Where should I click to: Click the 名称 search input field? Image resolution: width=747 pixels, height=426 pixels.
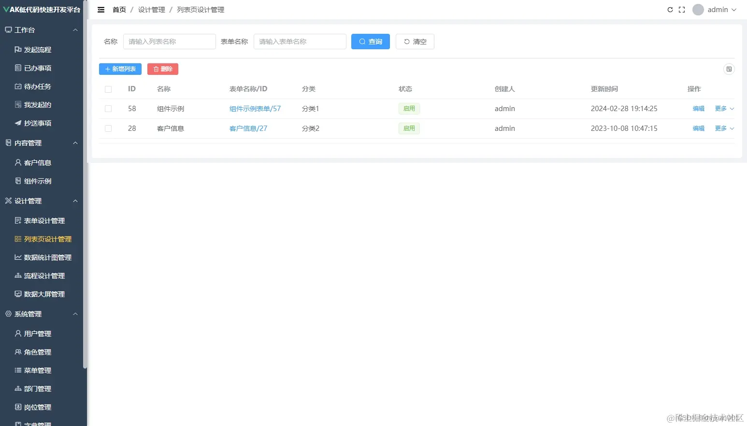coord(169,42)
